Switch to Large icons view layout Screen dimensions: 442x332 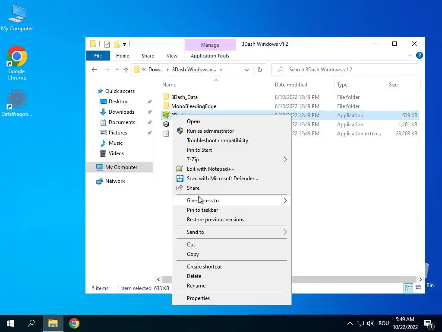418,288
